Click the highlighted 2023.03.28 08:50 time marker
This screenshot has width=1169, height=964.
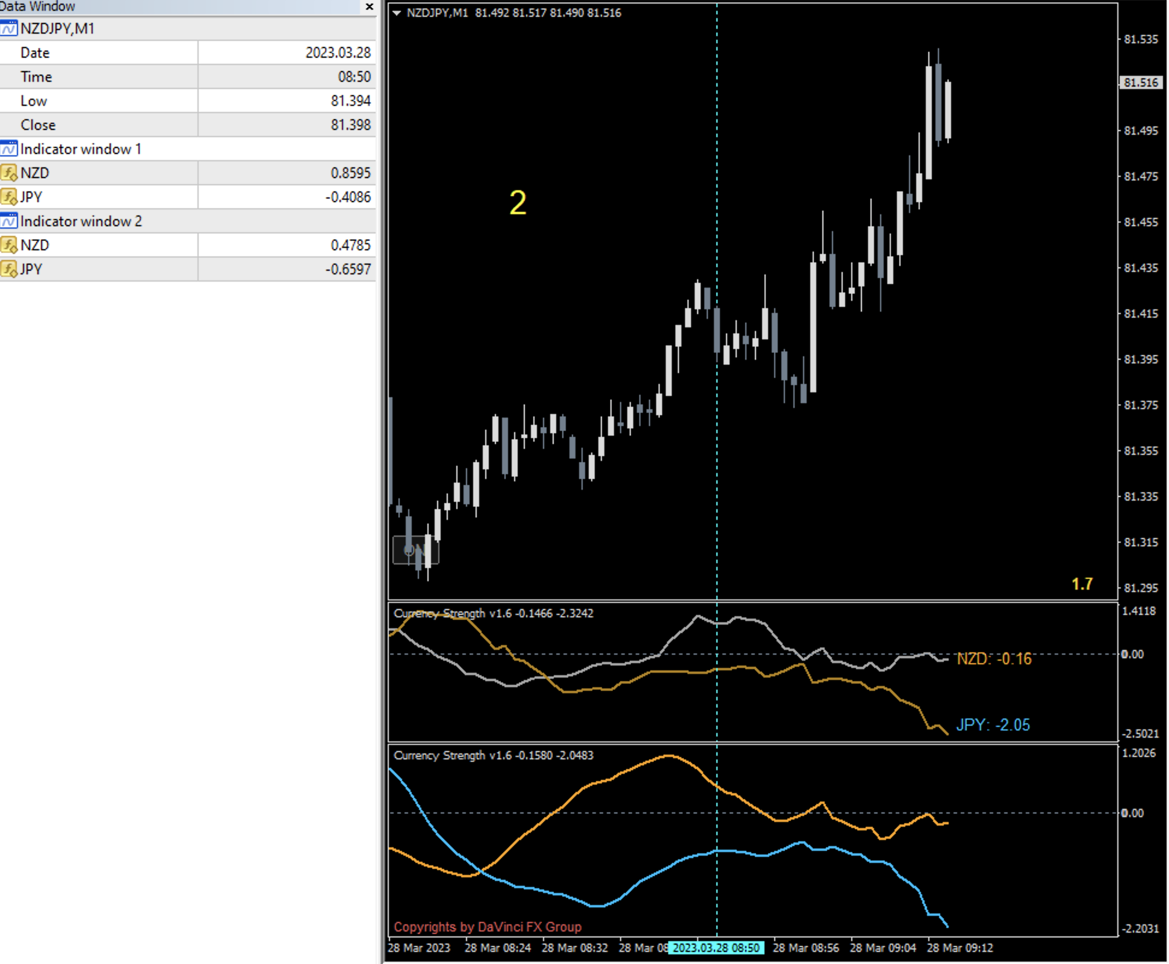pyautogui.click(x=716, y=948)
